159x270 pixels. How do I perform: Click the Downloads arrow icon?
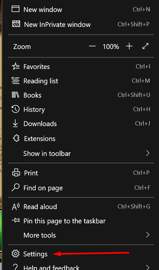click(16, 123)
